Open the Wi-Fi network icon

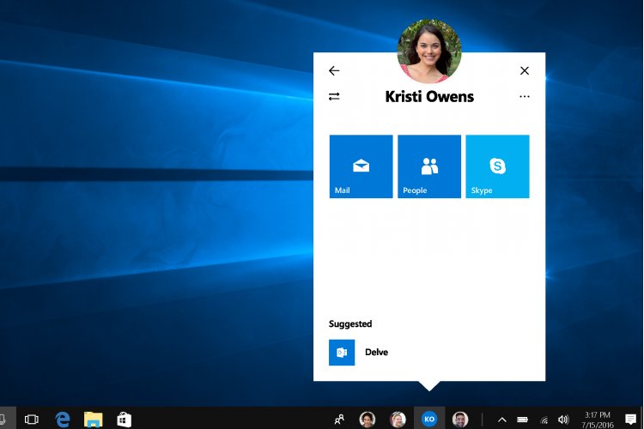click(544, 420)
